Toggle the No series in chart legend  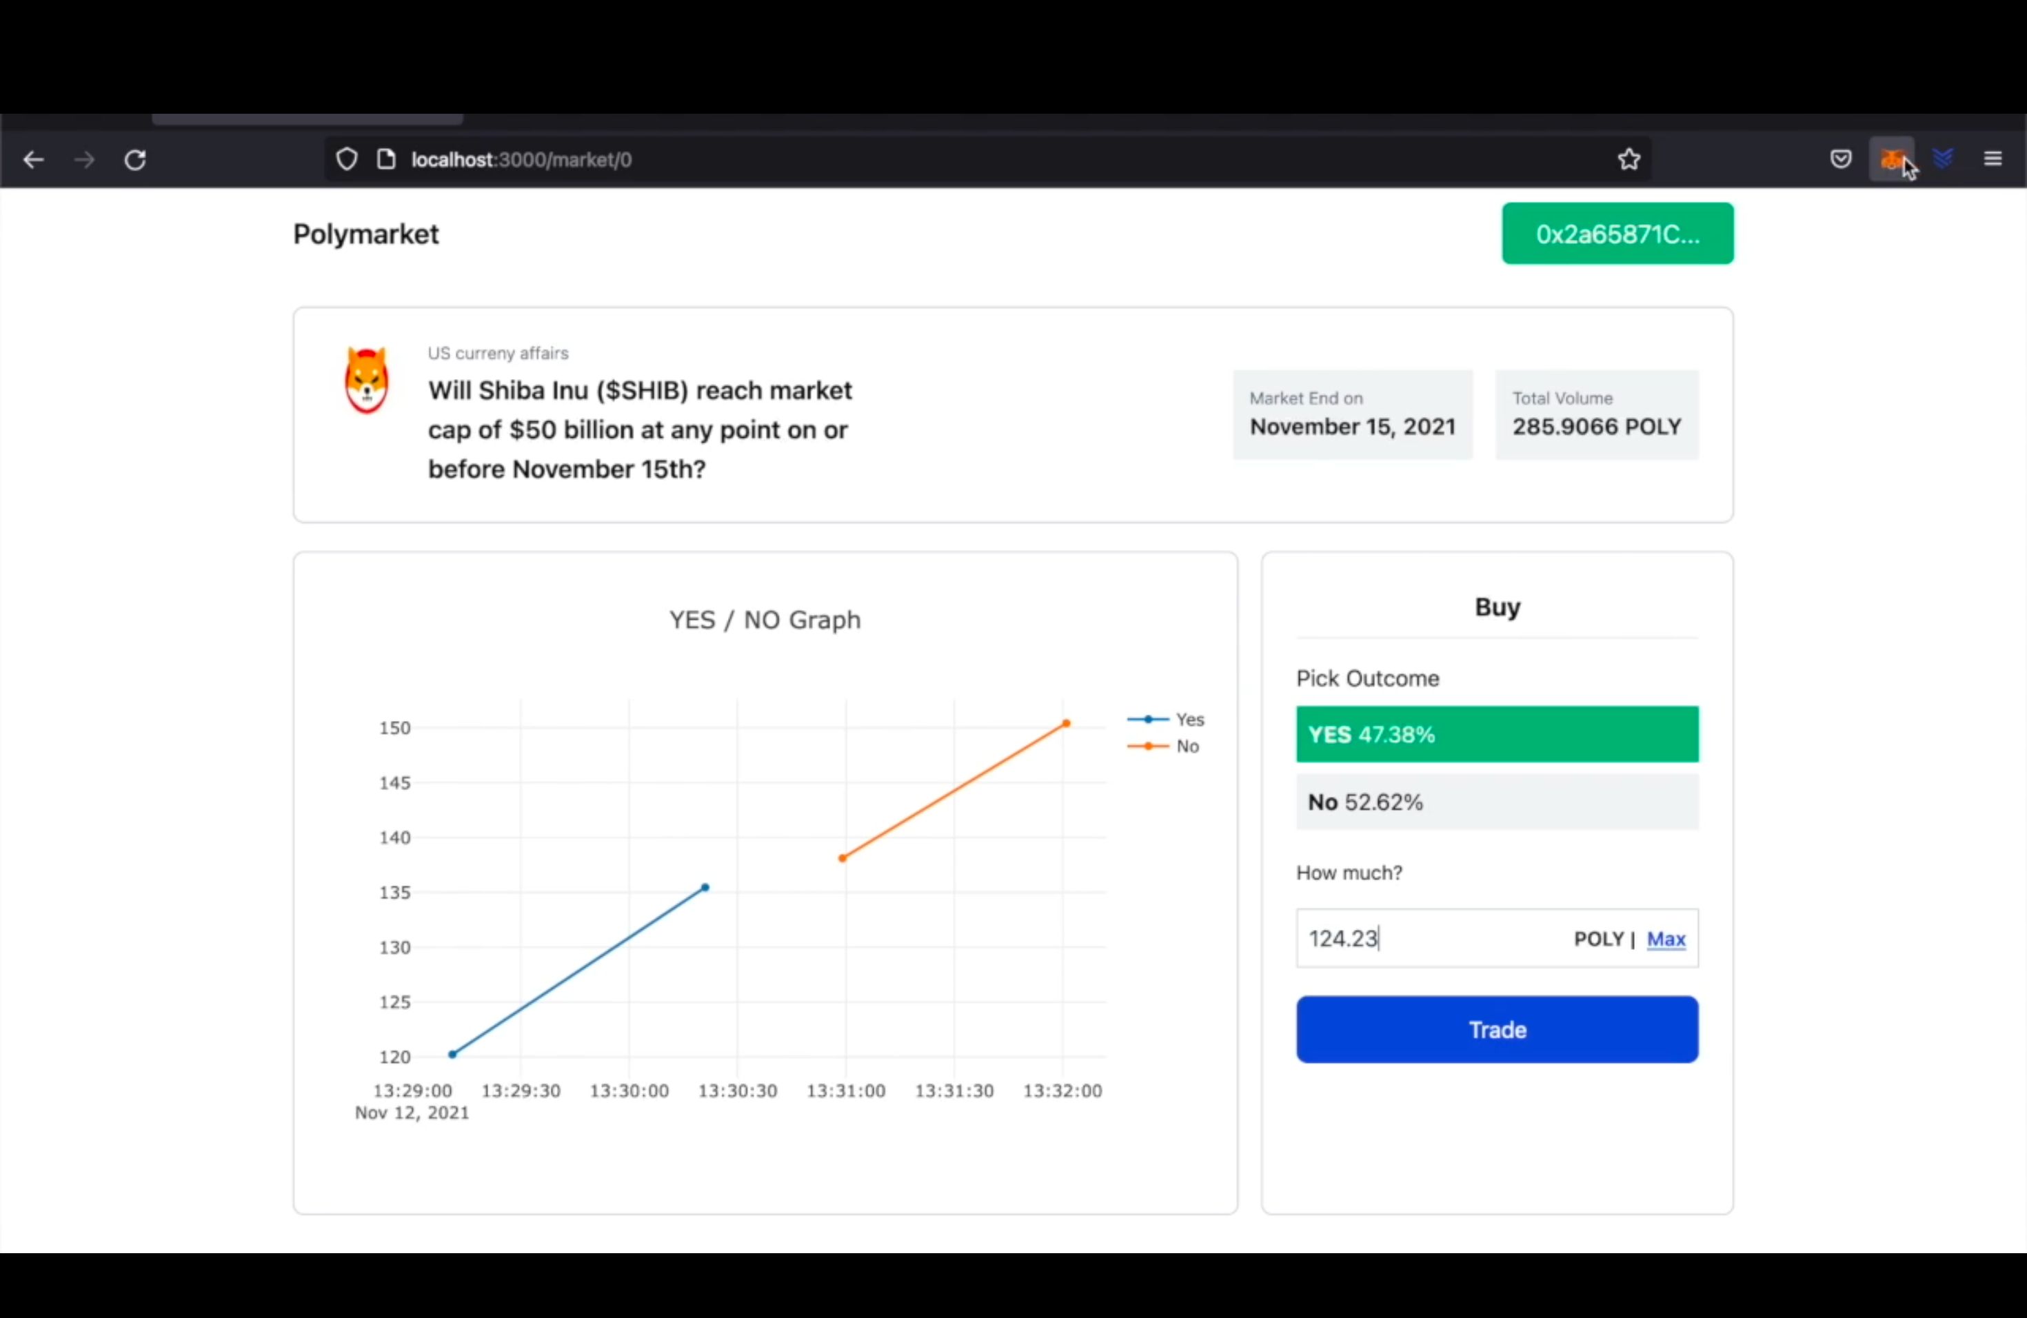pyautogui.click(x=1163, y=746)
